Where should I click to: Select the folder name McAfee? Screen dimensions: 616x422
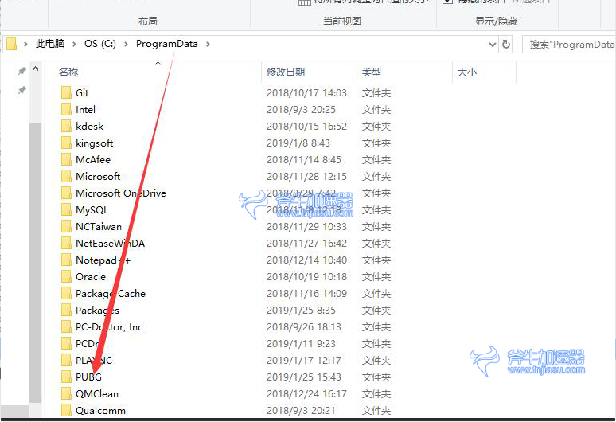pos(93,159)
